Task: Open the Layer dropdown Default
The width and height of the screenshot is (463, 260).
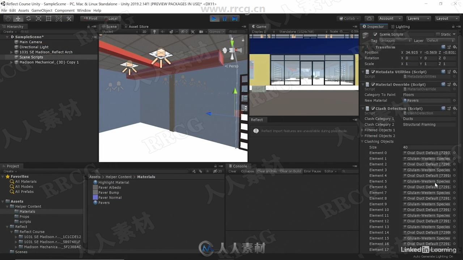Action: tap(441, 40)
